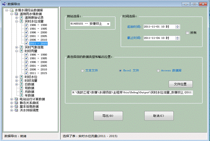Select 2001 - 2005 under 实时水位流量
210x141 pixels.
(38, 36)
